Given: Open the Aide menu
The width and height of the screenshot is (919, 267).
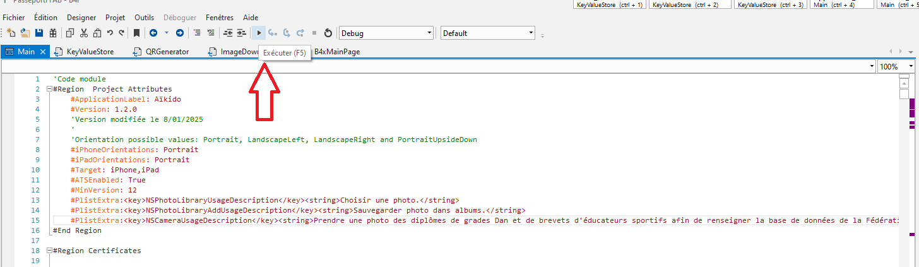Looking at the screenshot, I should point(251,18).
